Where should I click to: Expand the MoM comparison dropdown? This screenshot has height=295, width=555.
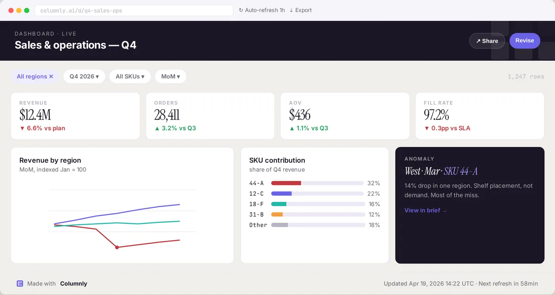point(170,76)
